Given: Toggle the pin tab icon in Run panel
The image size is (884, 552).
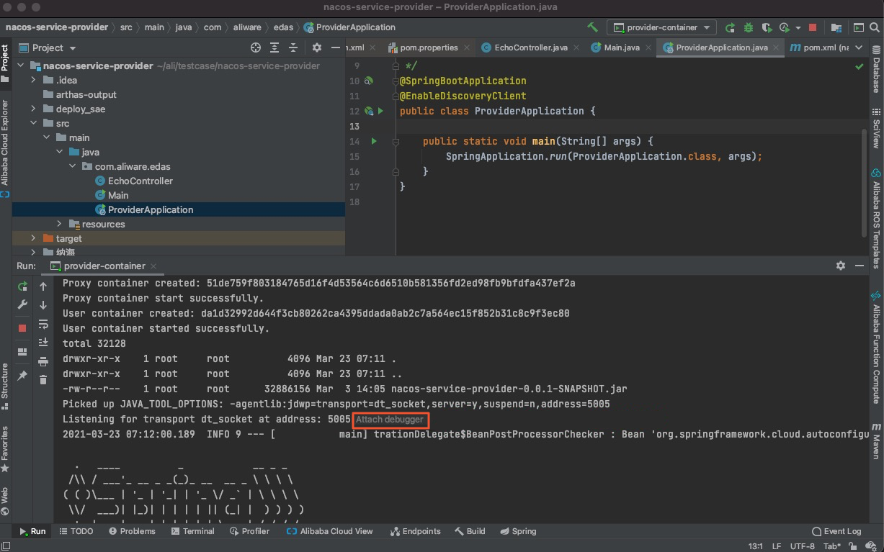Looking at the screenshot, I should pyautogui.click(x=22, y=376).
